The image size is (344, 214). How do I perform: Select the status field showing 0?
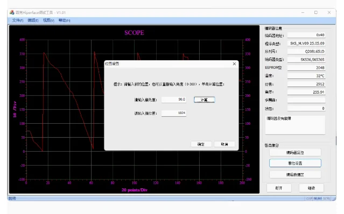point(306,109)
